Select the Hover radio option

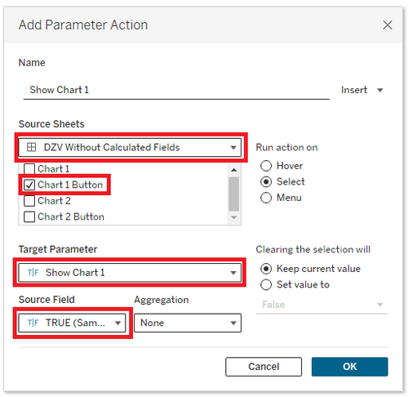(x=266, y=166)
